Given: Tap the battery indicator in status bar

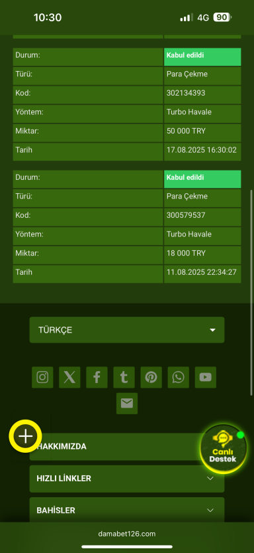Looking at the screenshot, I should pyautogui.click(x=222, y=17).
